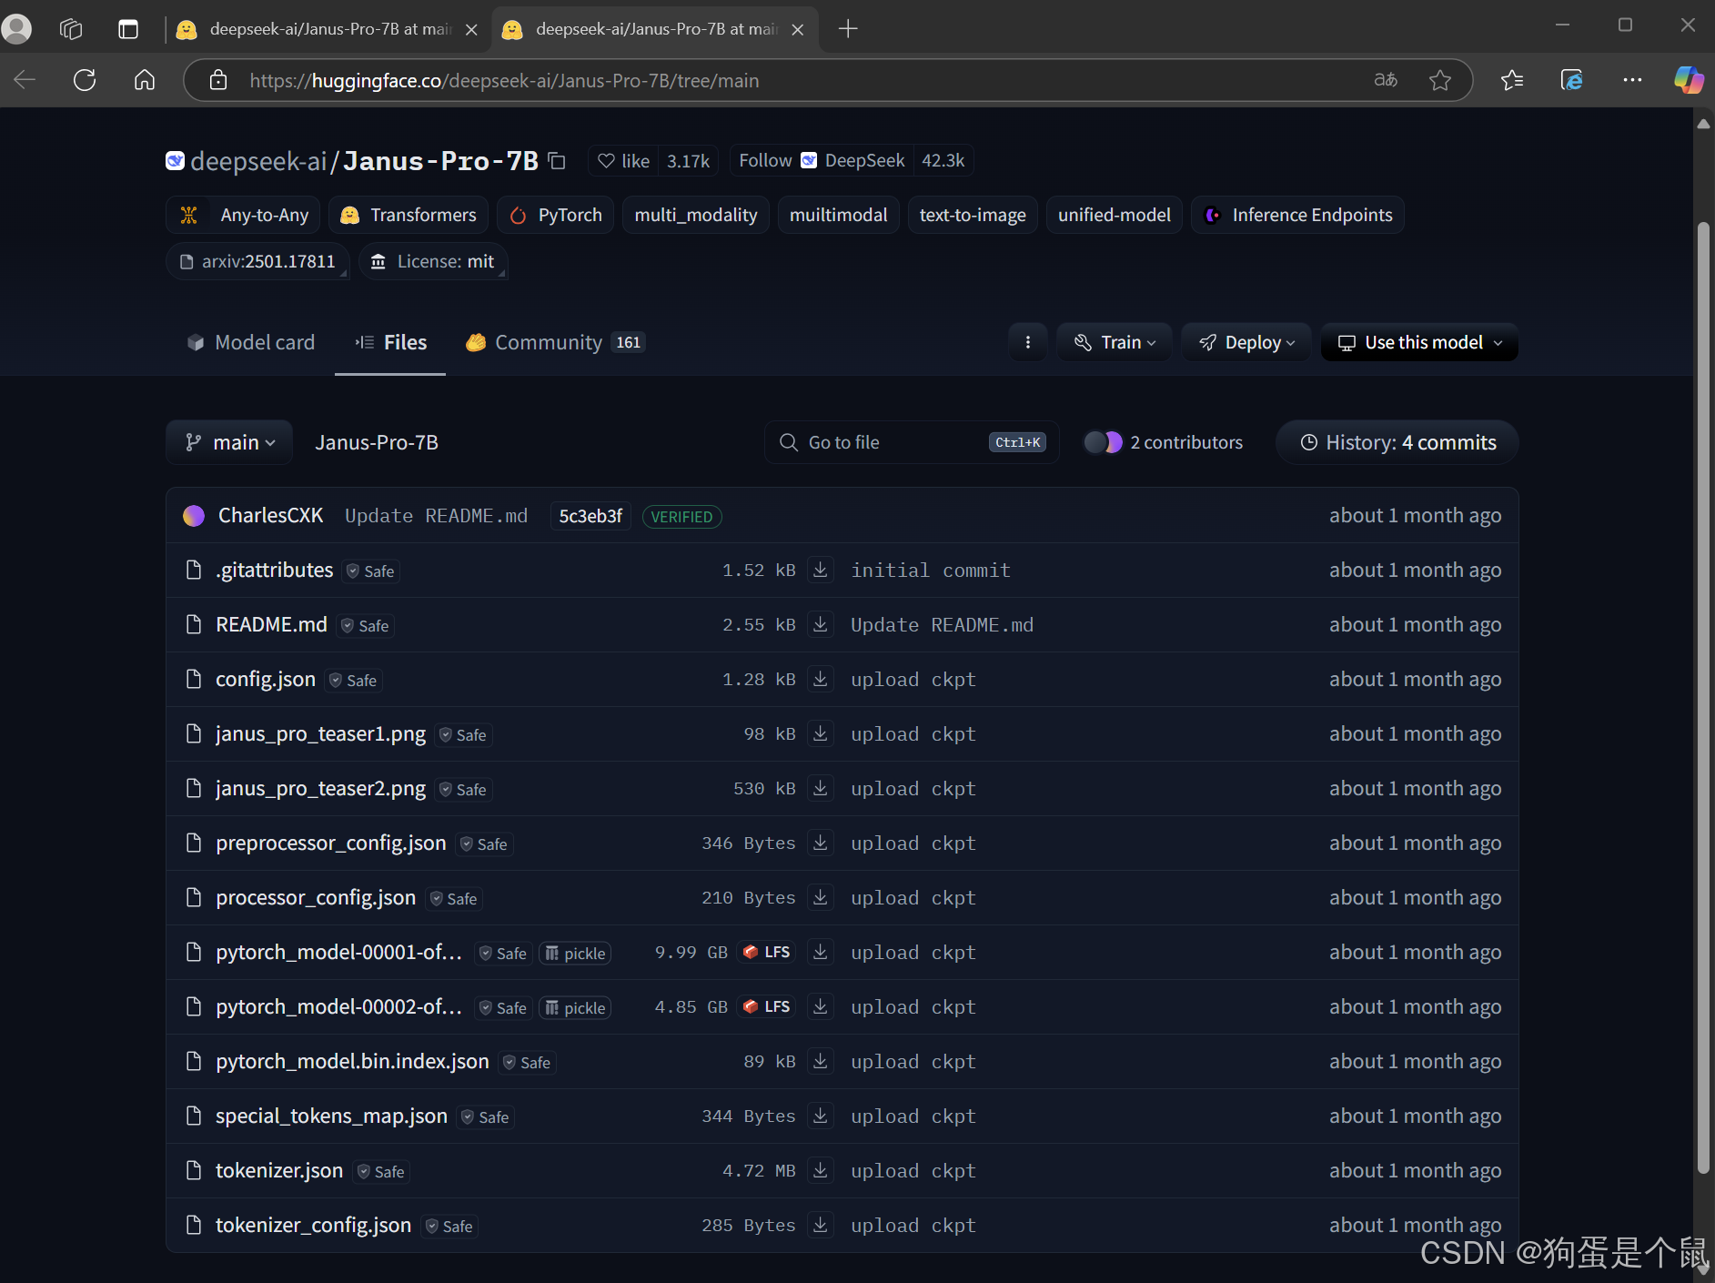
Task: Open the CharlesCXK user profile
Action: [x=270, y=515]
